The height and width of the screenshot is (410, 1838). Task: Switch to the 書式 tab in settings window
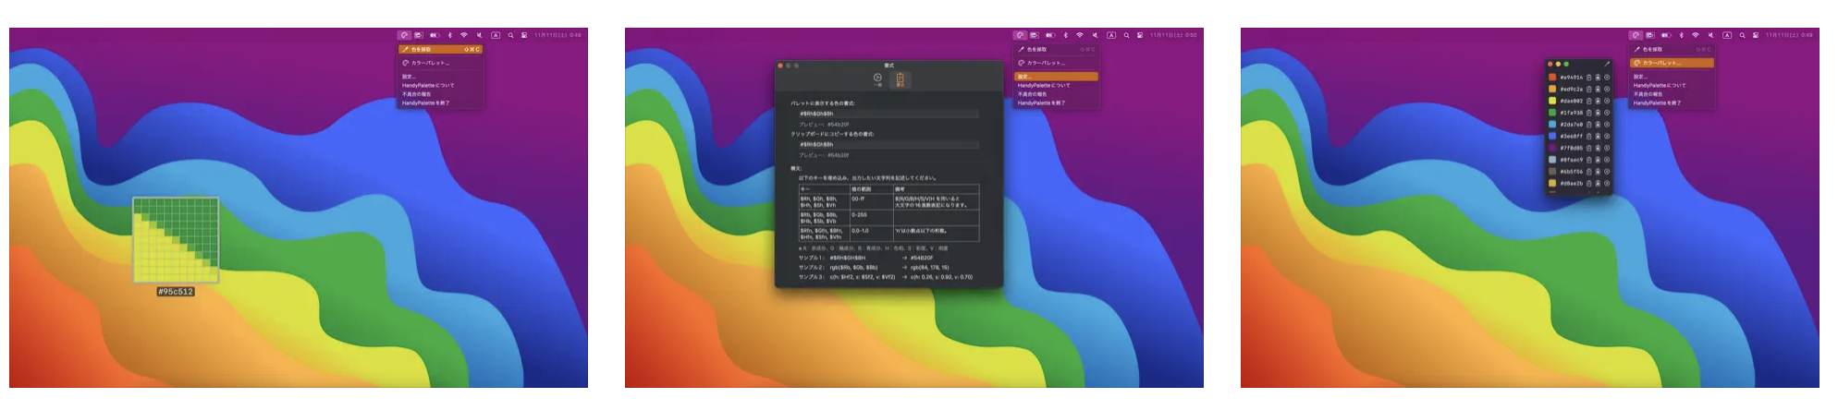click(900, 79)
